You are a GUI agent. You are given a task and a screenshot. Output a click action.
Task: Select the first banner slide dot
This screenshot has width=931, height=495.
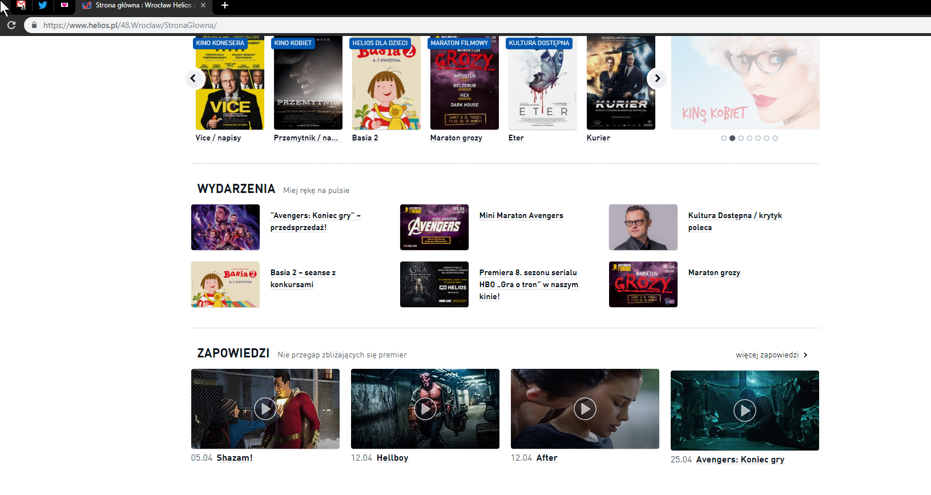(x=724, y=138)
